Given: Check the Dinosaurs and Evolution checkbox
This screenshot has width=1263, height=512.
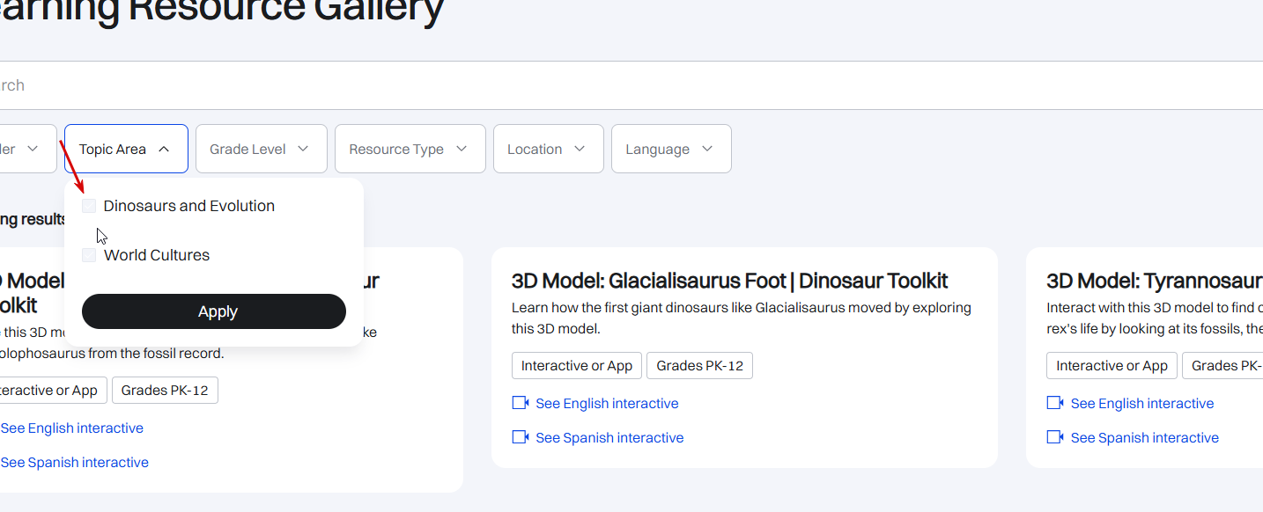Looking at the screenshot, I should [x=89, y=206].
